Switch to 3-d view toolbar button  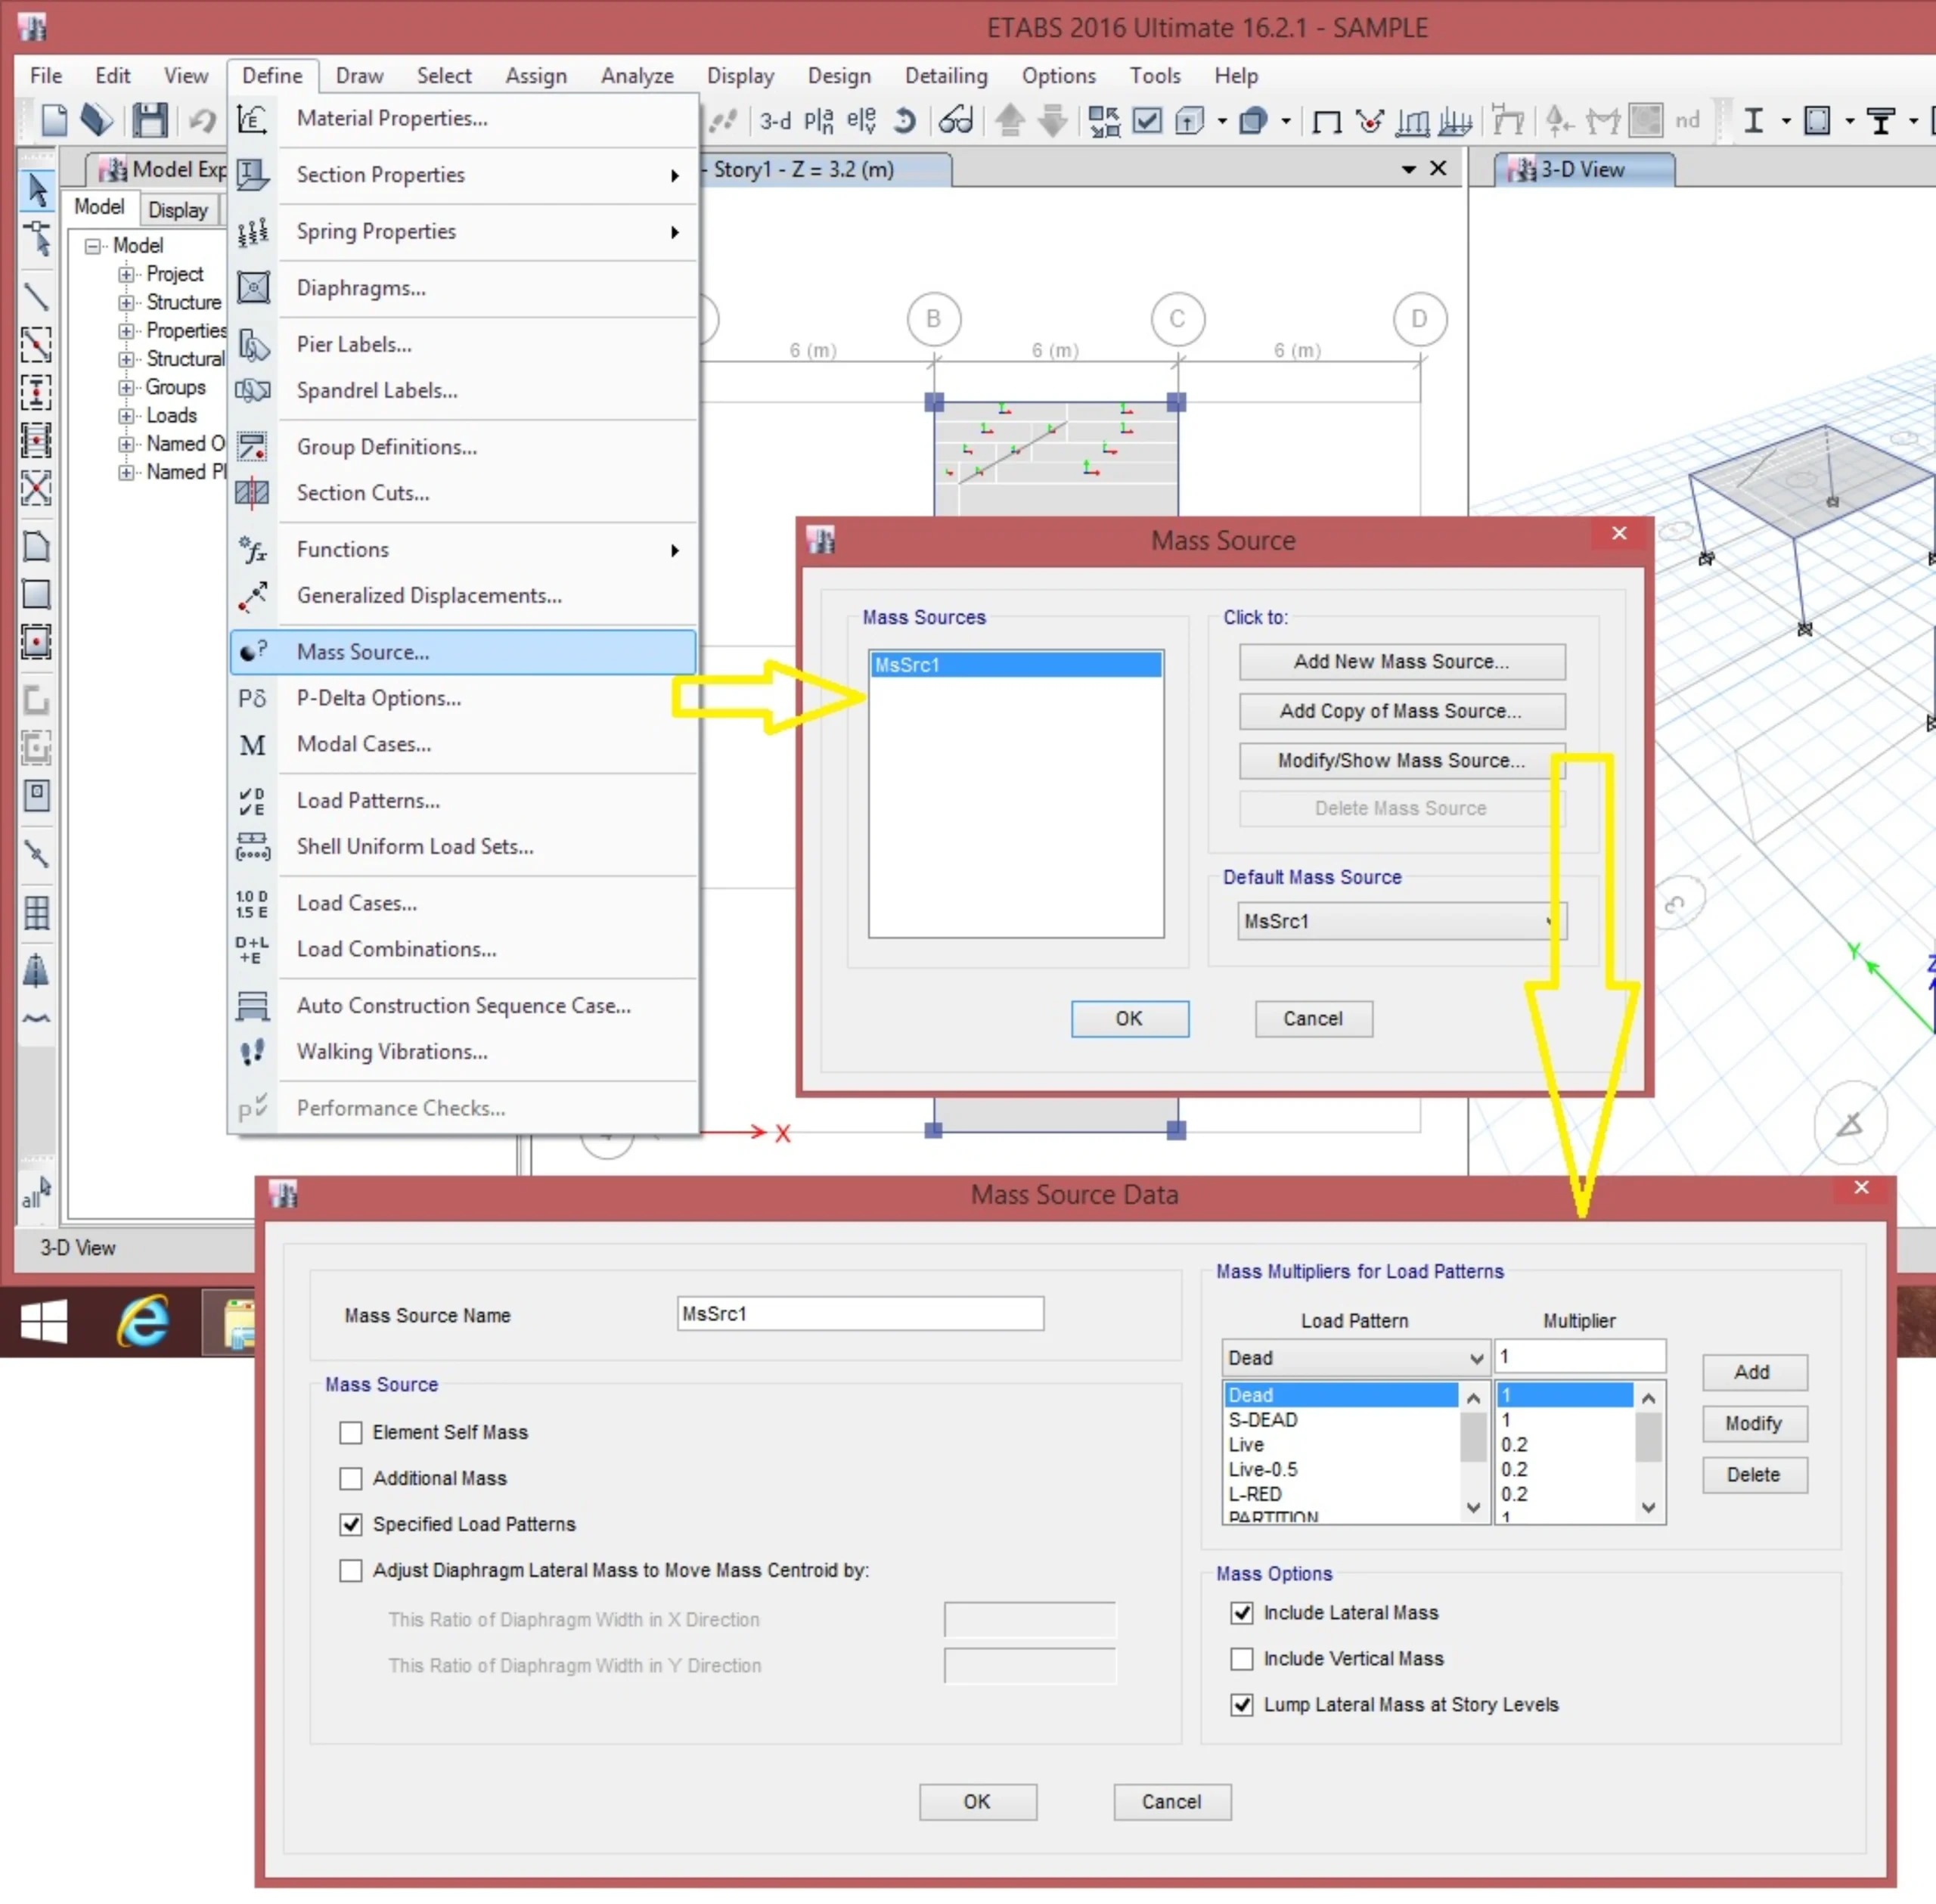click(775, 121)
